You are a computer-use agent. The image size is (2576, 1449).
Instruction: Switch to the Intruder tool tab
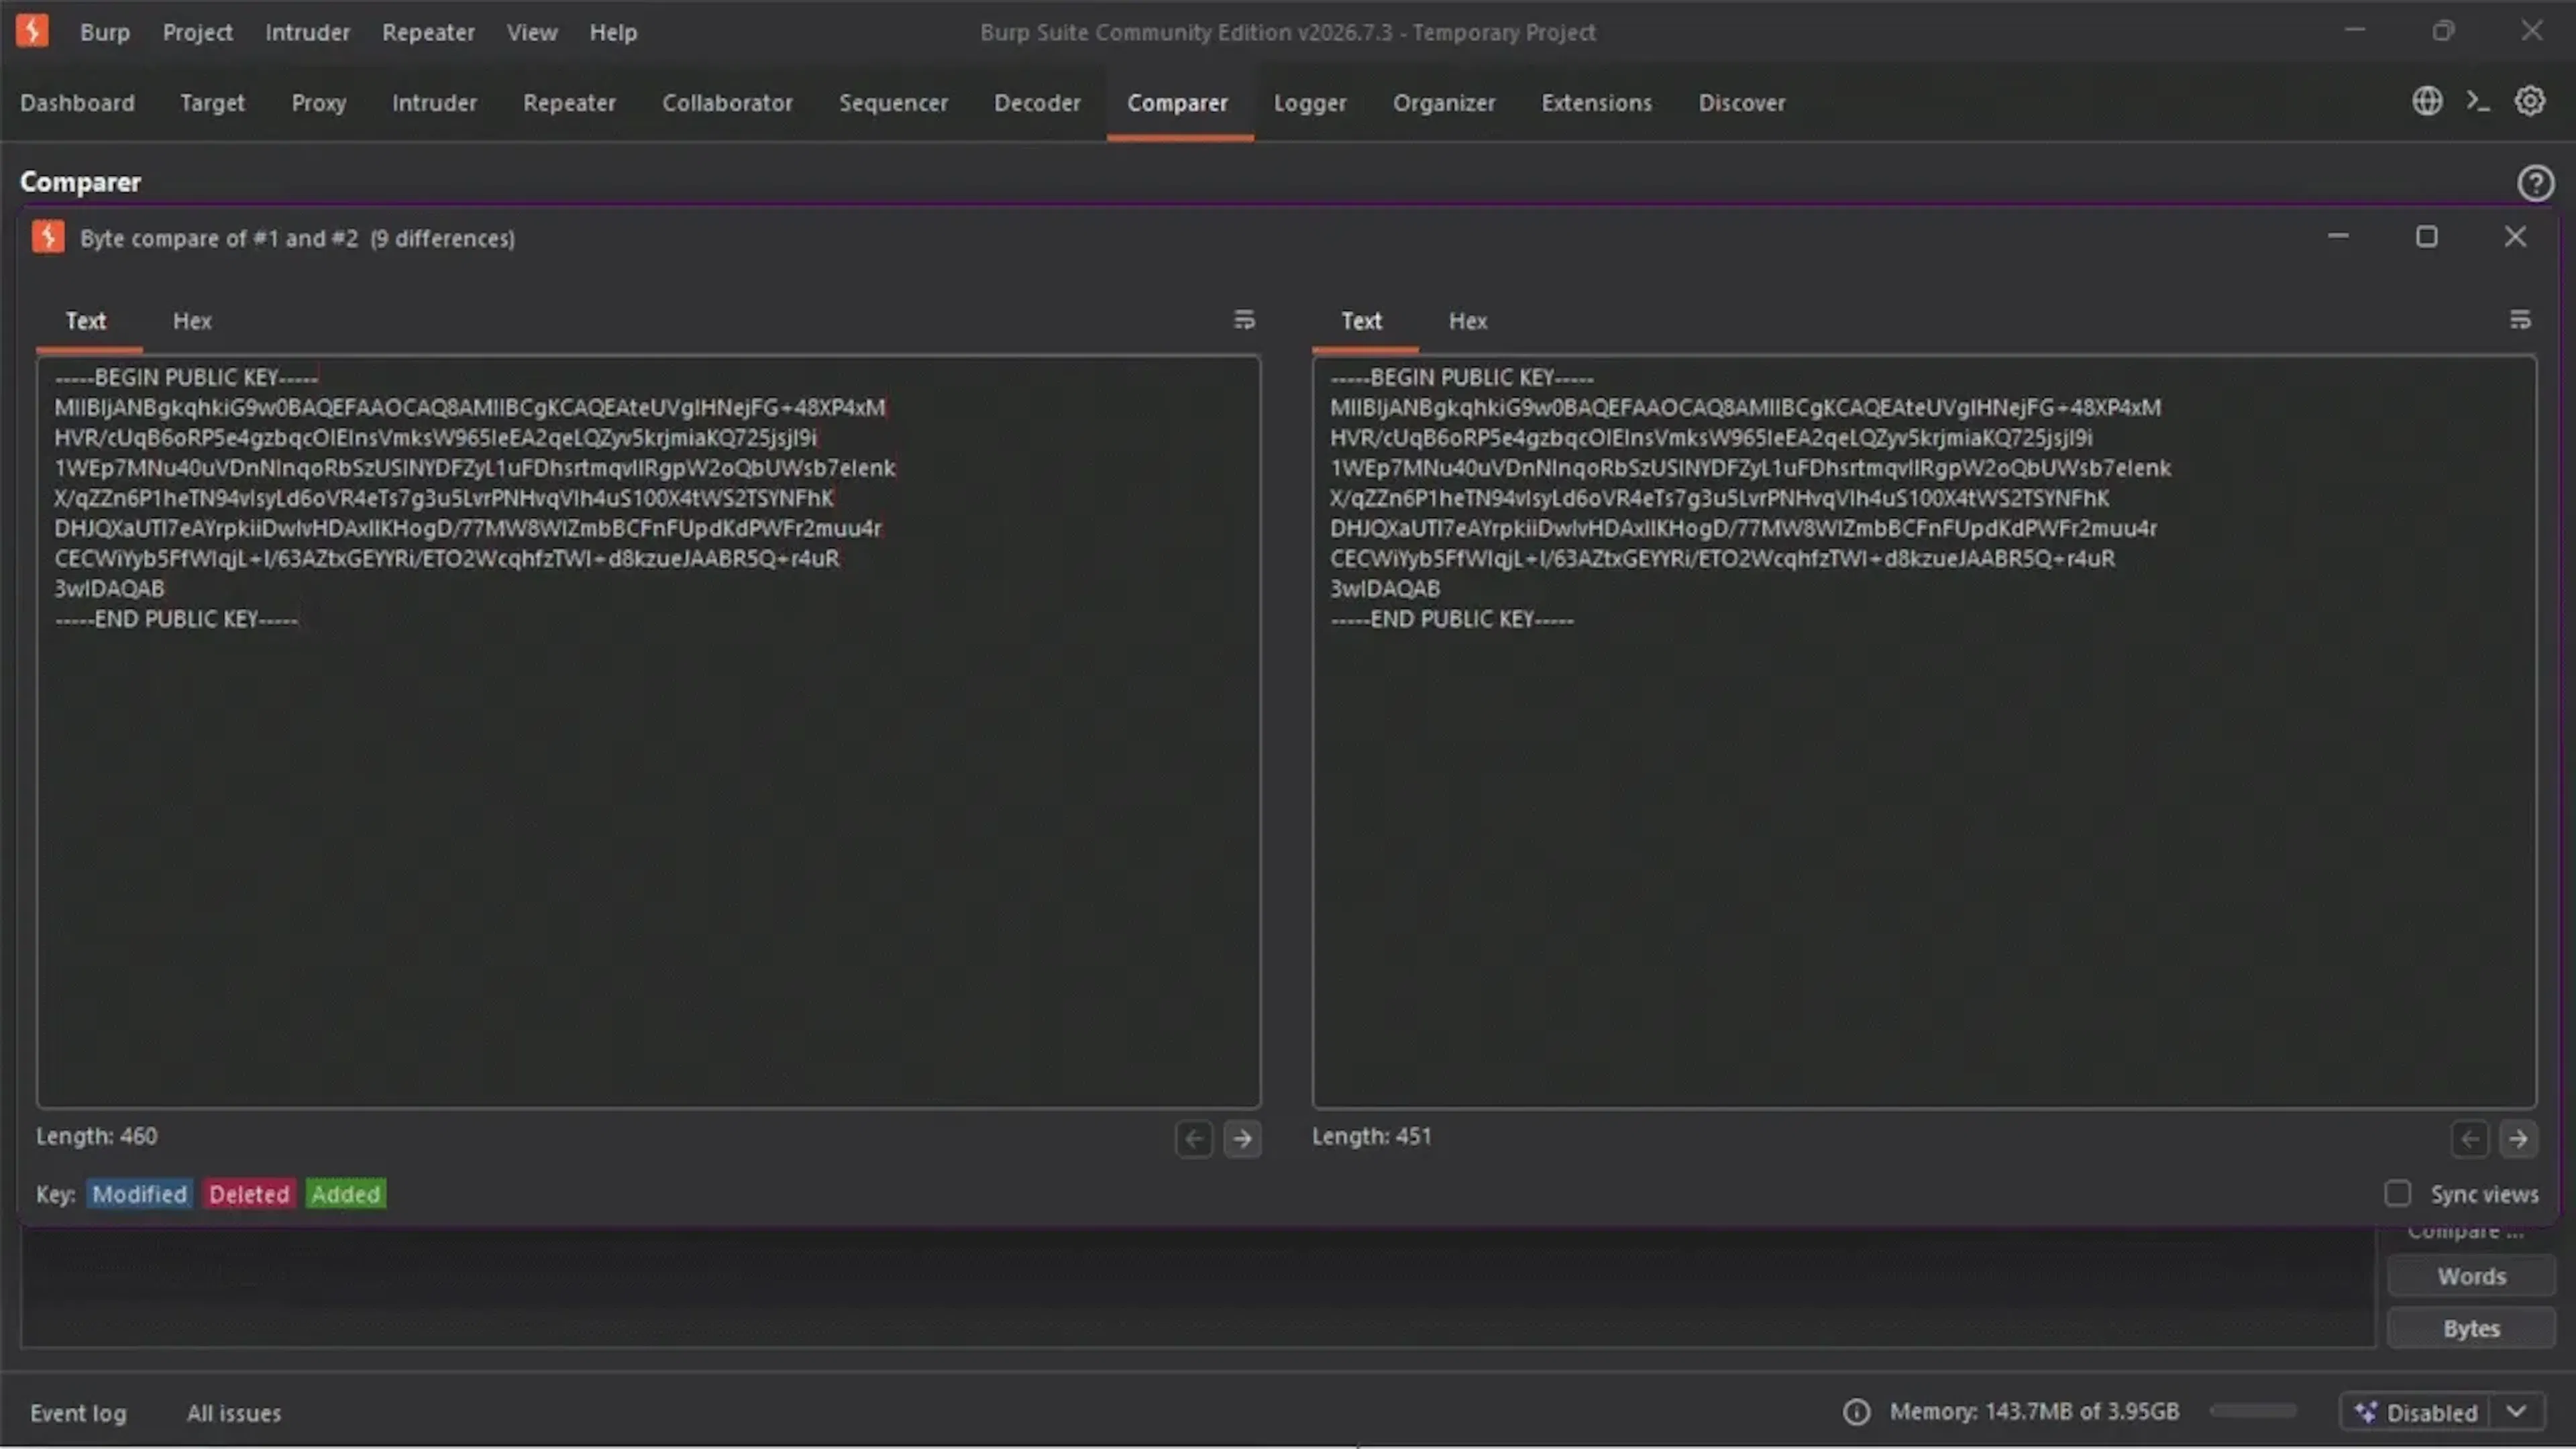(x=434, y=103)
